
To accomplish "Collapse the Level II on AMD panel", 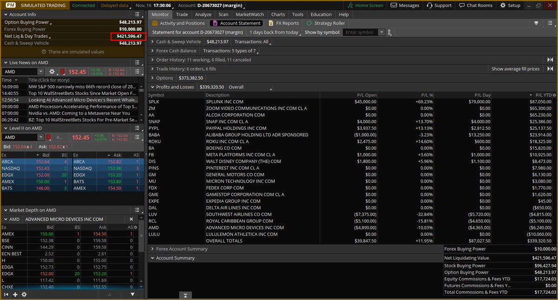I will pos(6,128).
